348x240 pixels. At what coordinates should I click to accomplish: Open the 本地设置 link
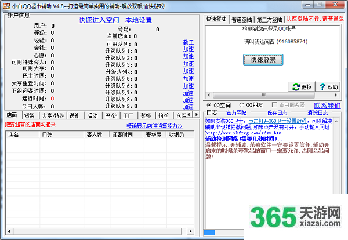[x=139, y=20]
